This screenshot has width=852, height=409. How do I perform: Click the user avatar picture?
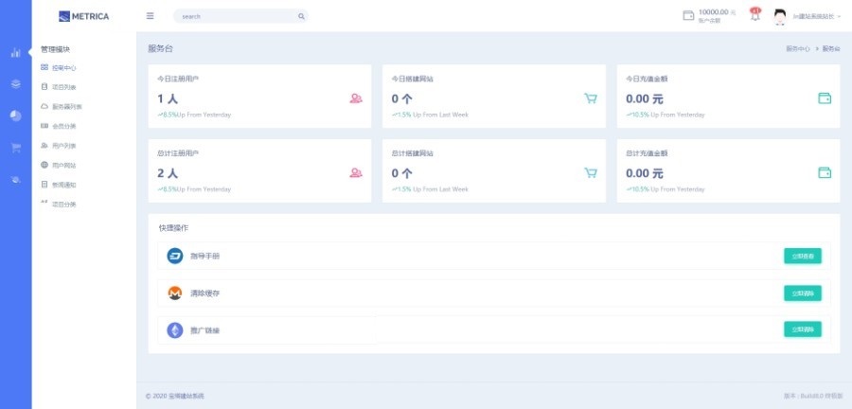(x=780, y=17)
